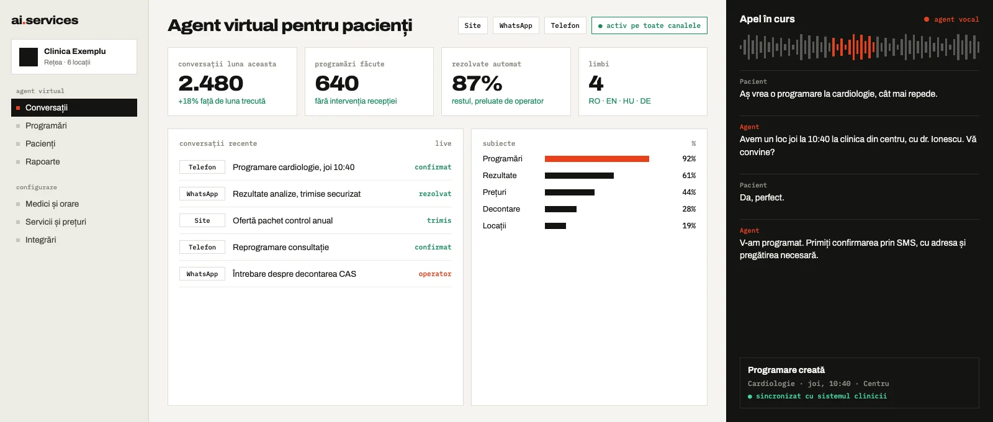This screenshot has height=422, width=993.
Task: Click the call audio waveform
Action: point(859,47)
